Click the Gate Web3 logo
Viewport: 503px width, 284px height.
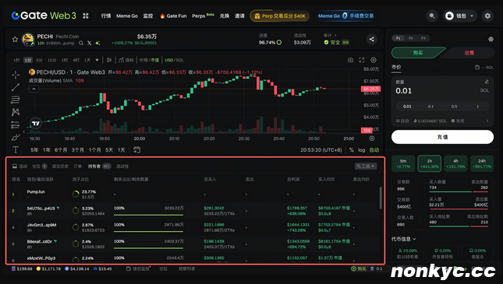pyautogui.click(x=44, y=16)
